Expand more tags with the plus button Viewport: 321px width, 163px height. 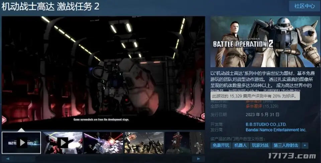pyautogui.click(x=304, y=146)
